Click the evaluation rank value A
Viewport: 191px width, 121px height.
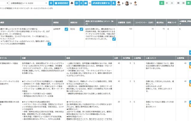(168, 29)
